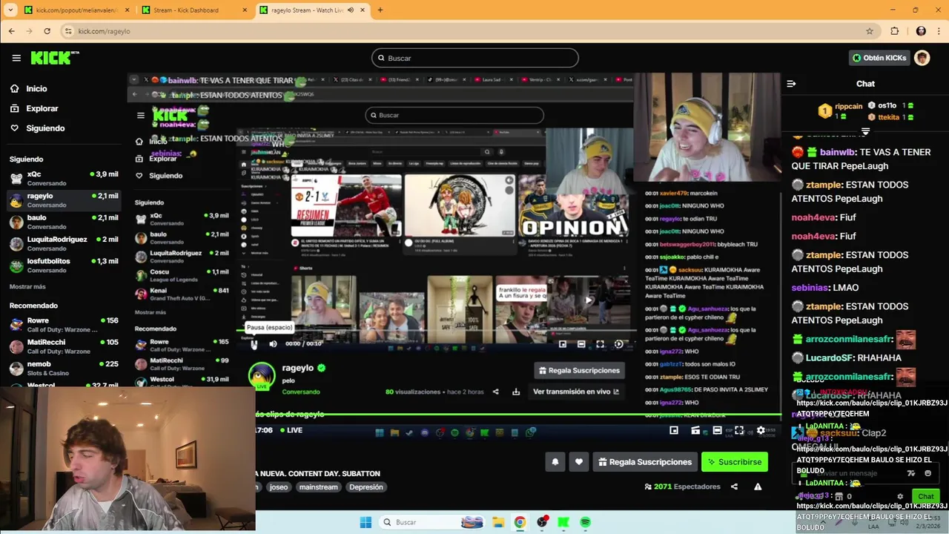Screen dimensions: 949x534
Task: Open the tab search dropdown
Action: tap(10, 10)
